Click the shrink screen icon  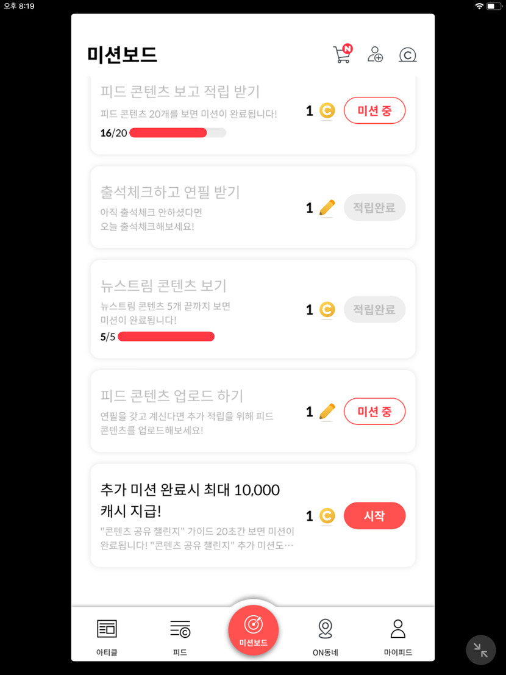[480, 650]
